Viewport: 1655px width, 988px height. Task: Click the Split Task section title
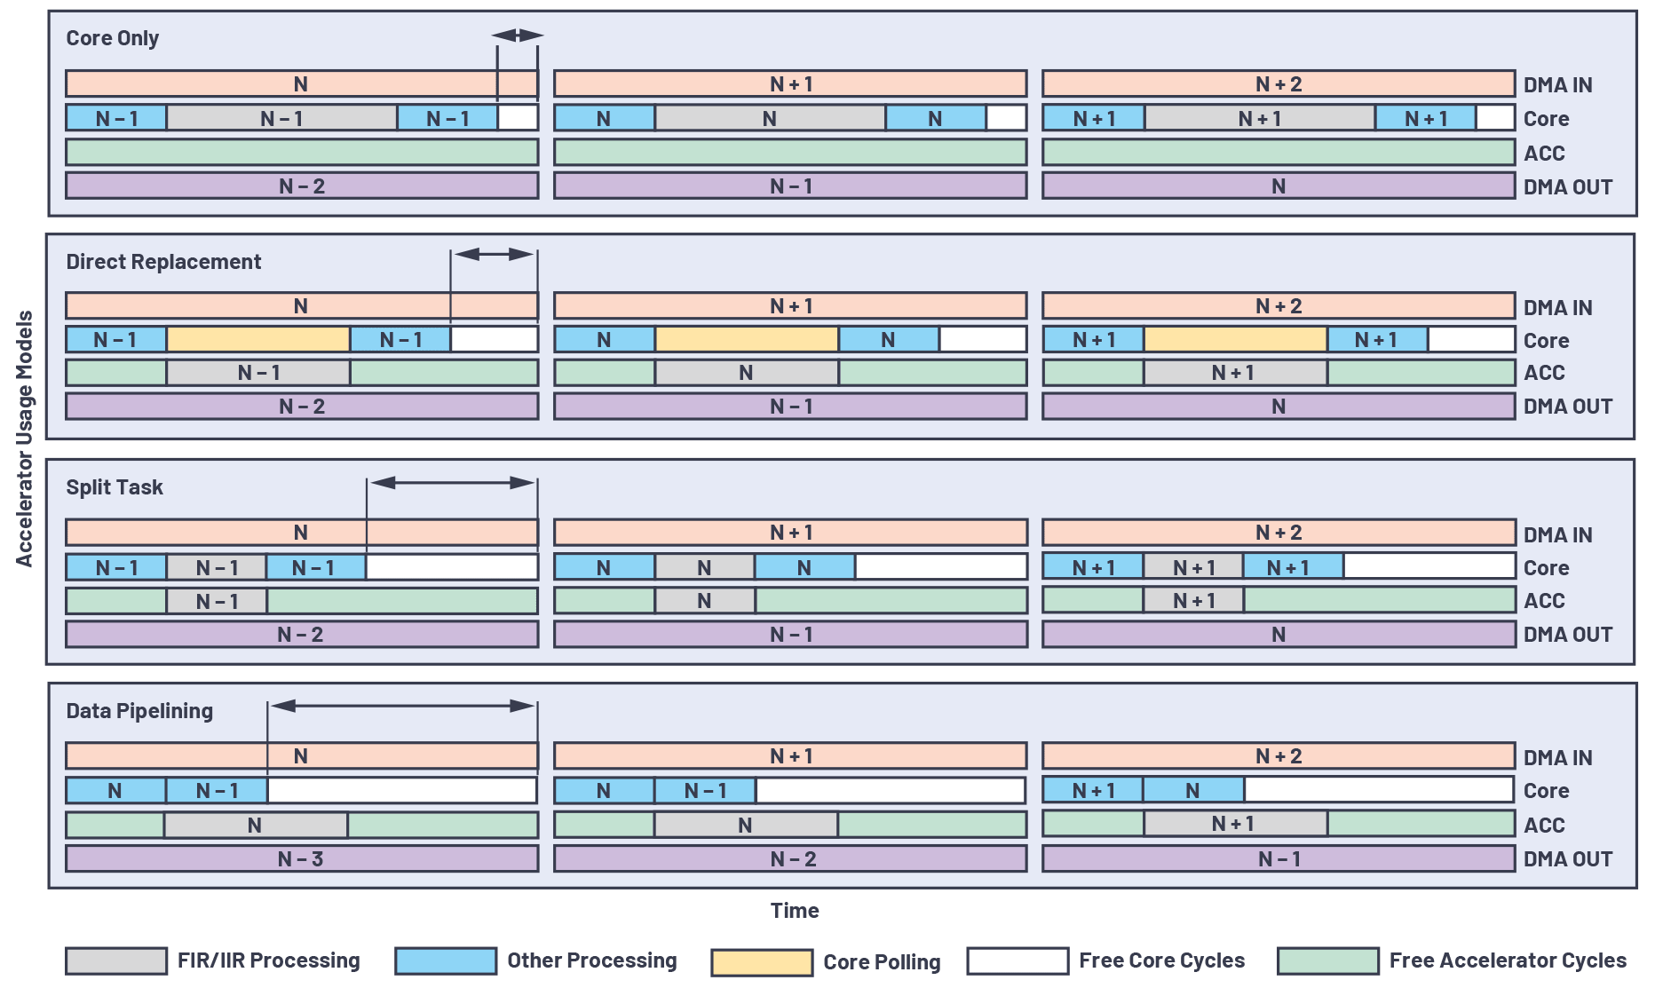[x=115, y=487]
